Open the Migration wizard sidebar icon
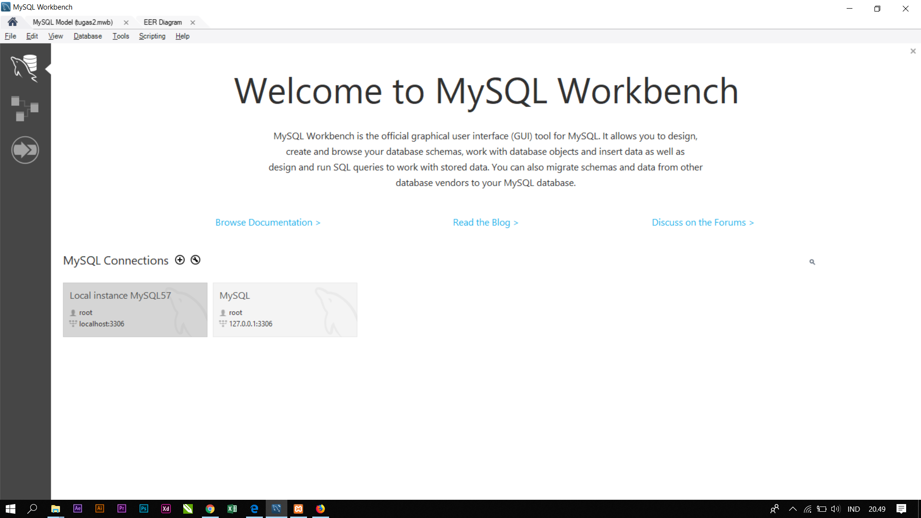Image resolution: width=921 pixels, height=518 pixels. [x=25, y=150]
